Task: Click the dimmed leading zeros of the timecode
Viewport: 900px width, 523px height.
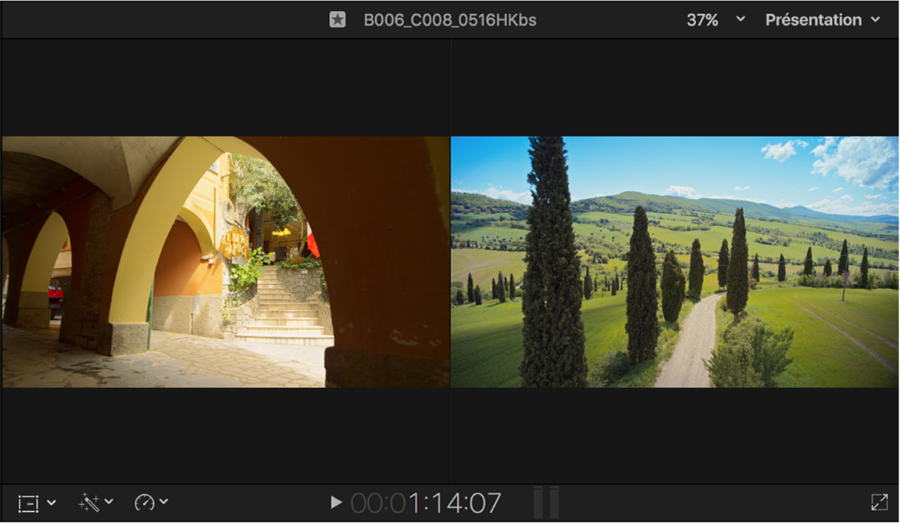Action: click(378, 503)
